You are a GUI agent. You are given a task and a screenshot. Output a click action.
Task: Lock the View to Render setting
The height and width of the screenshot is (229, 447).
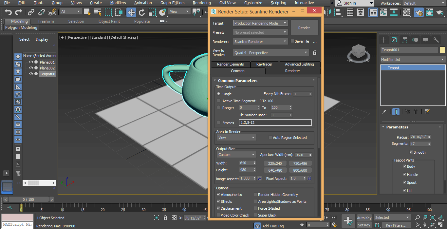pyautogui.click(x=315, y=53)
